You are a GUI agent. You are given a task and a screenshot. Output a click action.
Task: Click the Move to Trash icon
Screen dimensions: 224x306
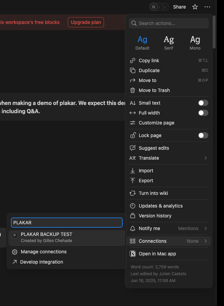pyautogui.click(x=133, y=90)
